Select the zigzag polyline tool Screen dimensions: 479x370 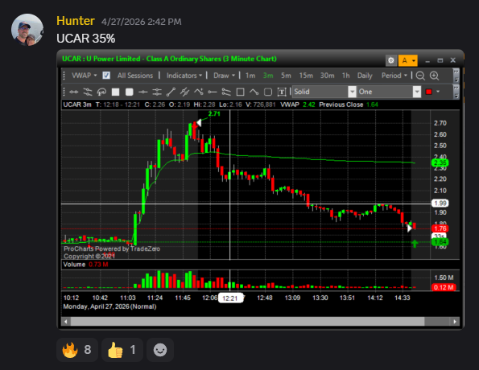(199, 92)
